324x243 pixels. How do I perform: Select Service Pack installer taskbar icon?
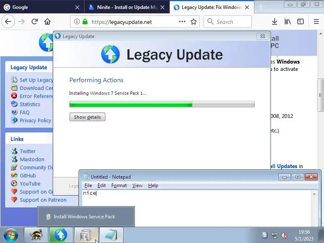point(86,235)
